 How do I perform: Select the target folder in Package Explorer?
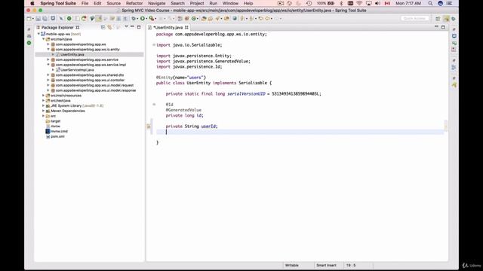[x=55, y=121]
